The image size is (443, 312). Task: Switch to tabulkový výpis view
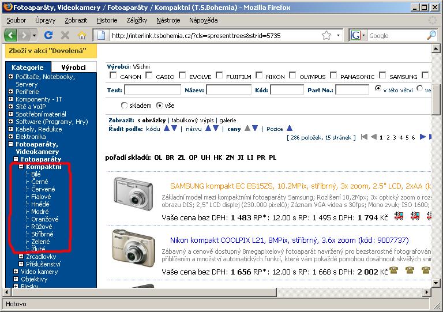pos(192,121)
